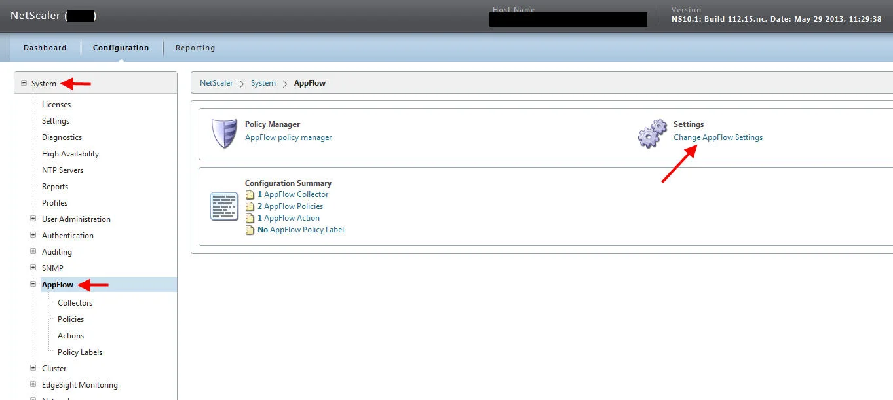The height and width of the screenshot is (400, 893).
Task: Click the note icon beside AppFlow Policy Label
Action: (x=250, y=230)
